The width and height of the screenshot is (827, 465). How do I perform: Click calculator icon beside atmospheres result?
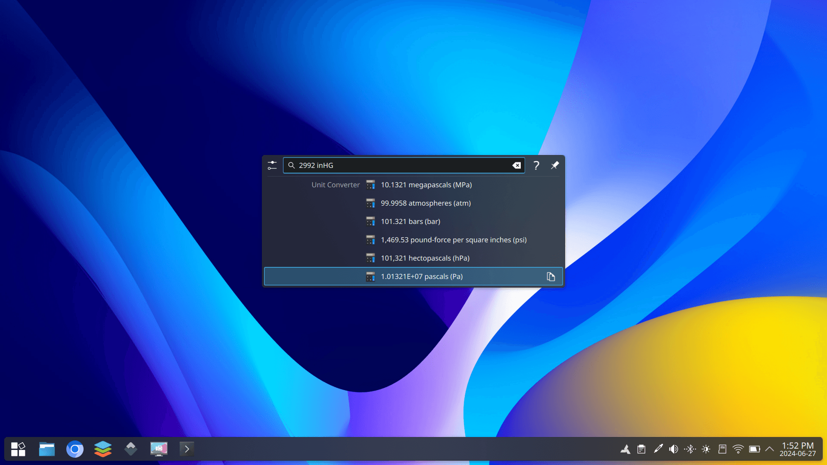[x=370, y=203]
